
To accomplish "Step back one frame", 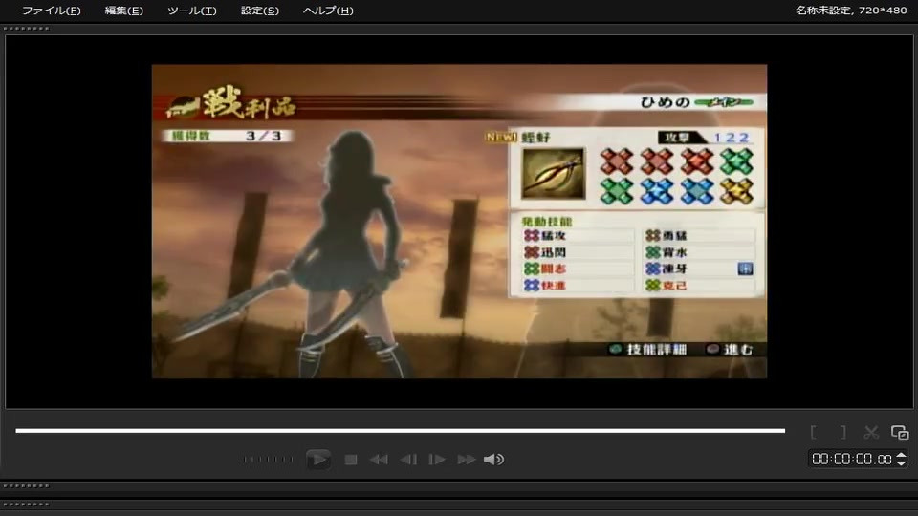I will pos(408,460).
